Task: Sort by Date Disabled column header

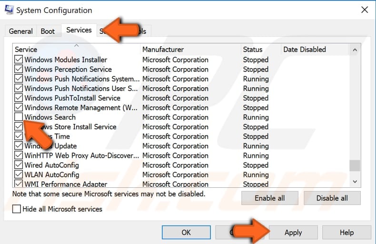Action: (x=315, y=49)
